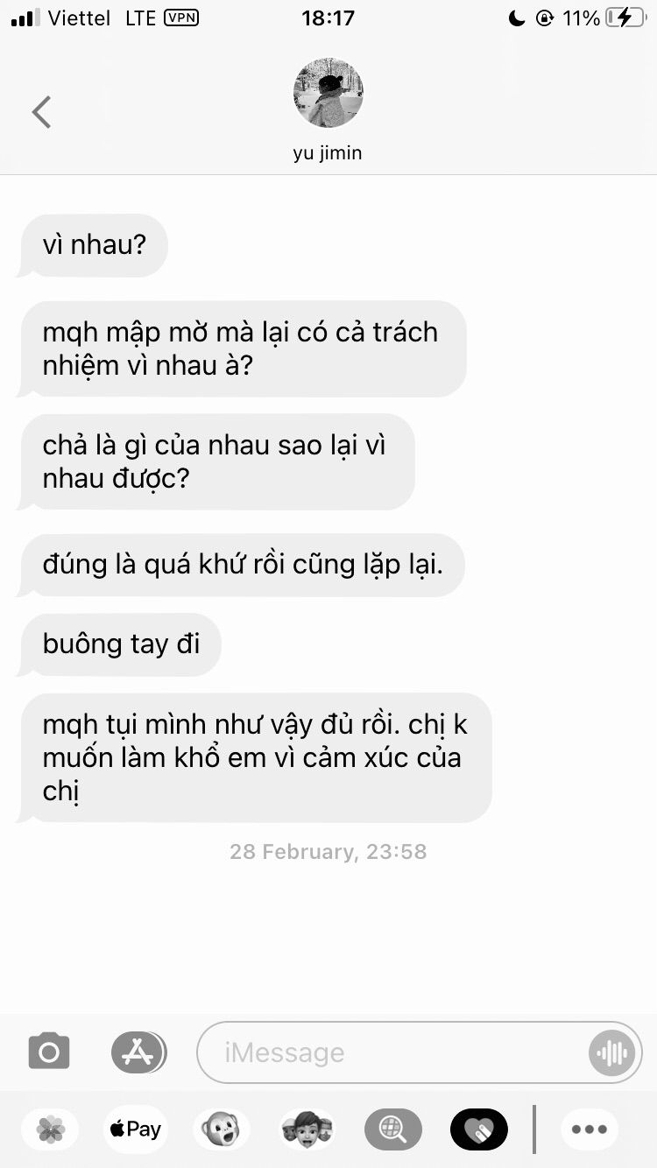Go back using the chevron arrow
Image resolution: width=657 pixels, height=1168 pixels.
tap(41, 112)
